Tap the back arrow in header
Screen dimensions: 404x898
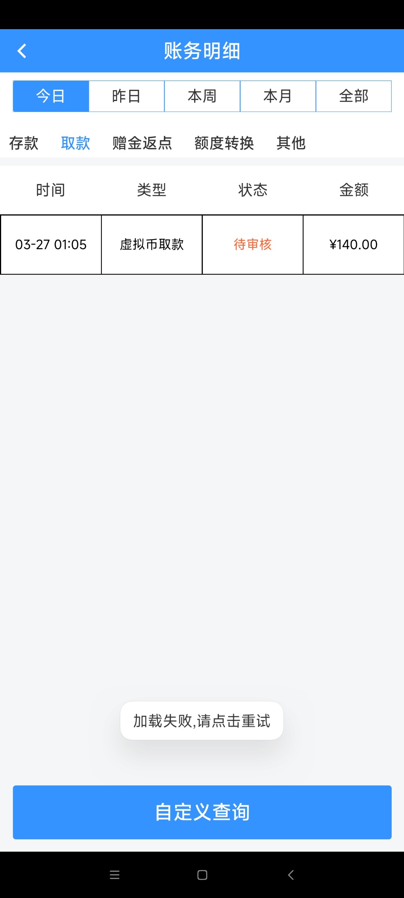click(22, 51)
